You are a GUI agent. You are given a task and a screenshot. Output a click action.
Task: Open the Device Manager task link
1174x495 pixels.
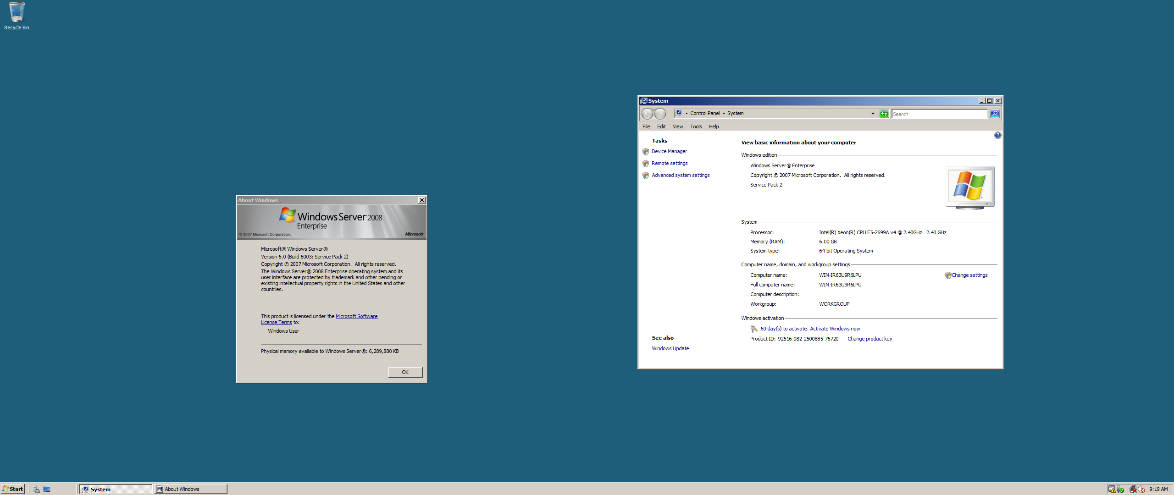pos(669,151)
